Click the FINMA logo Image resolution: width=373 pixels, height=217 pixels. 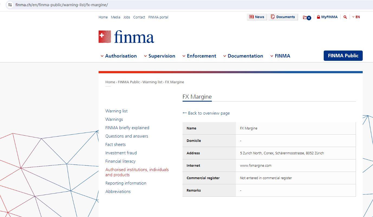[126, 37]
